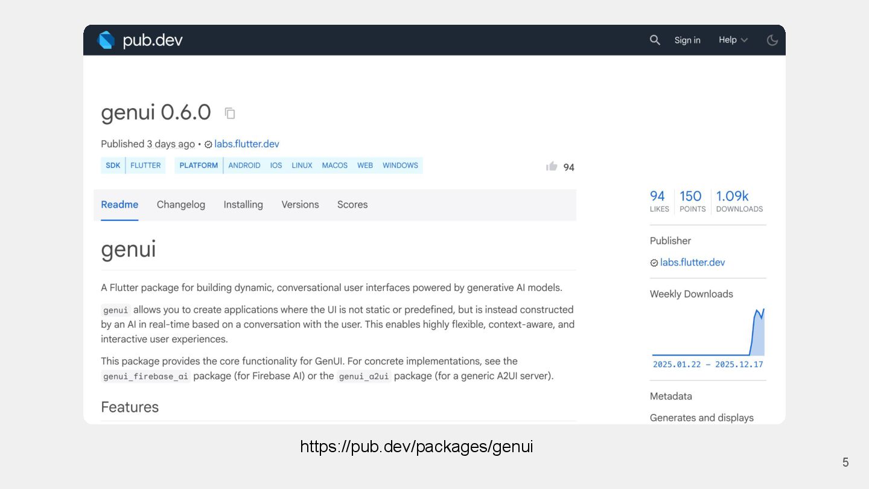Copy the genui 0.6.0 package name icon

point(230,113)
